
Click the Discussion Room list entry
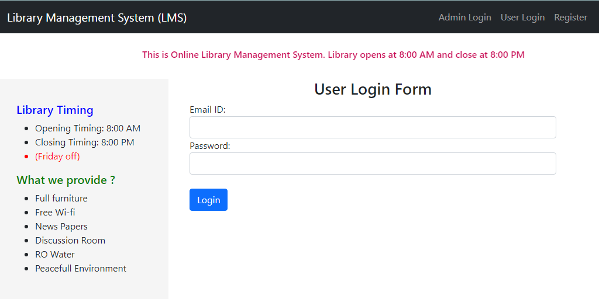pyautogui.click(x=70, y=241)
